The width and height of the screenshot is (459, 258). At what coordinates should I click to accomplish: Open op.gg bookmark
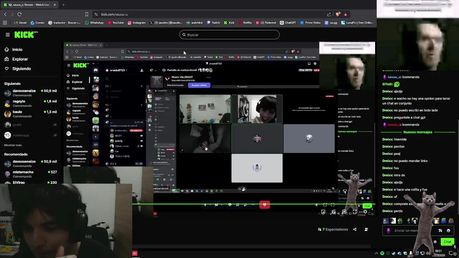pyautogui.click(x=331, y=23)
